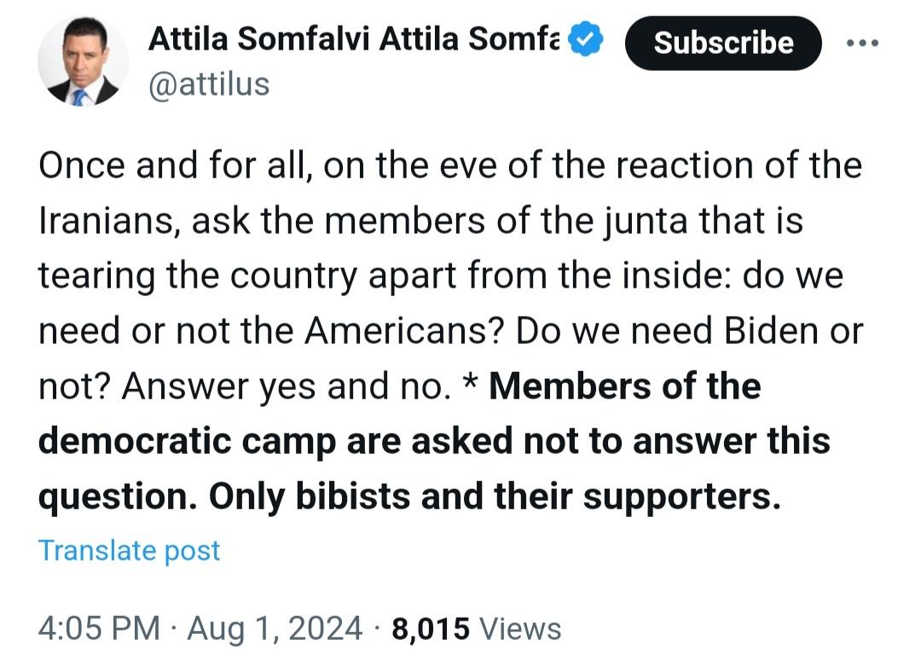Click the word Views beside the count
This screenshot has width=921, height=656.
520,629
